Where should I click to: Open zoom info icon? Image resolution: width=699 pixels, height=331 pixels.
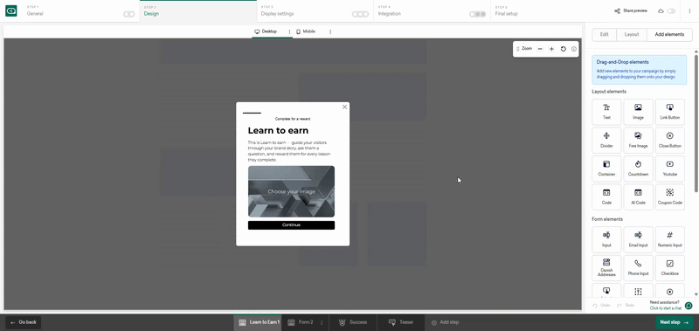[574, 49]
